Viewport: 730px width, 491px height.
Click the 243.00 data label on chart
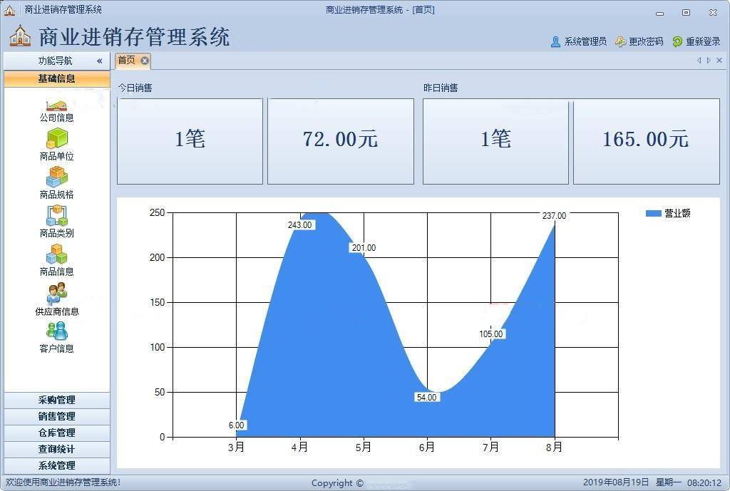[300, 224]
